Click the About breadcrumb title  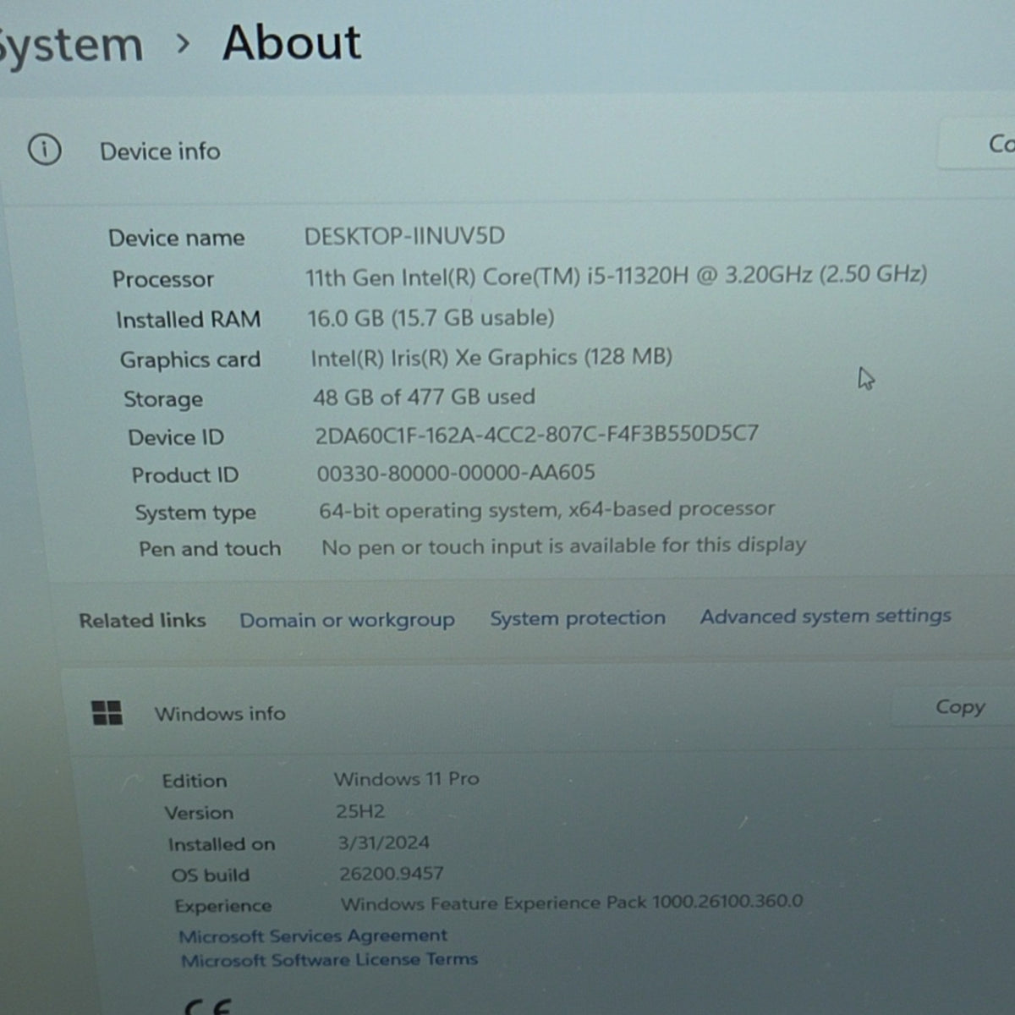tap(292, 42)
